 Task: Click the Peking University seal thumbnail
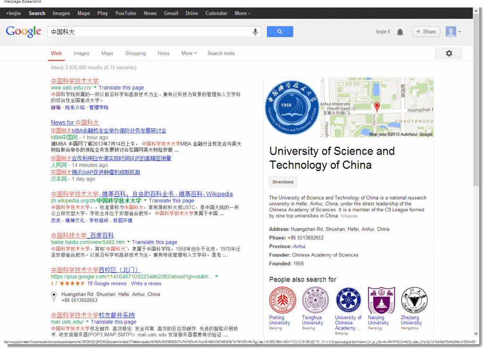point(282,300)
